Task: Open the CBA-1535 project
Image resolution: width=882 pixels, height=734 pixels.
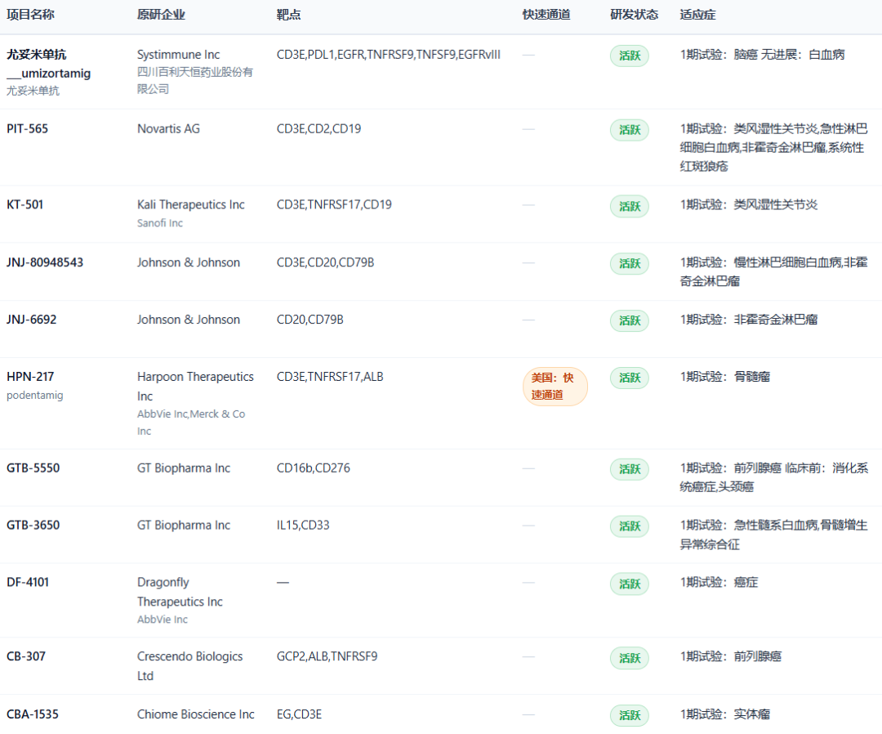Action: pyautogui.click(x=33, y=714)
